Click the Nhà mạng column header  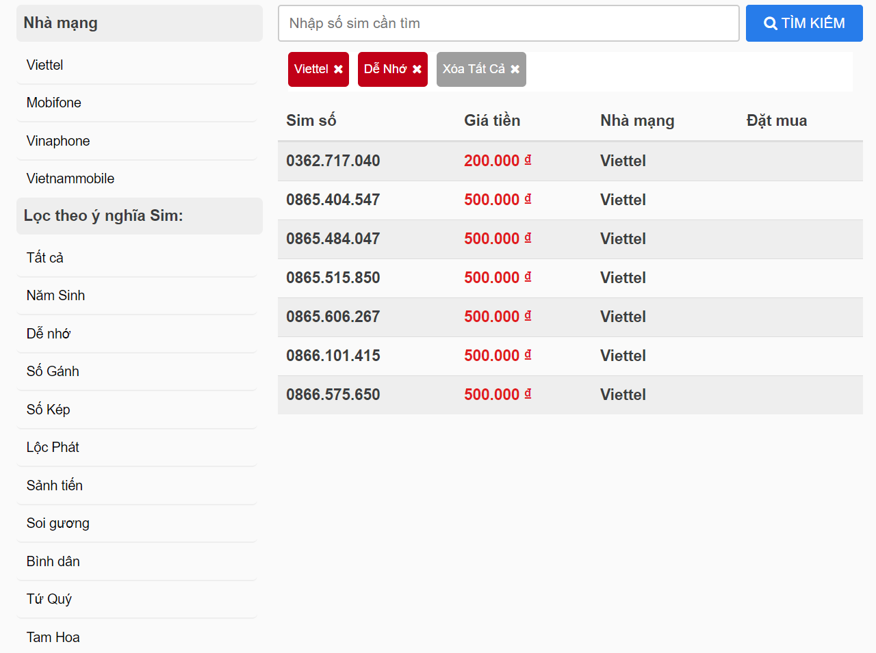[x=637, y=120]
